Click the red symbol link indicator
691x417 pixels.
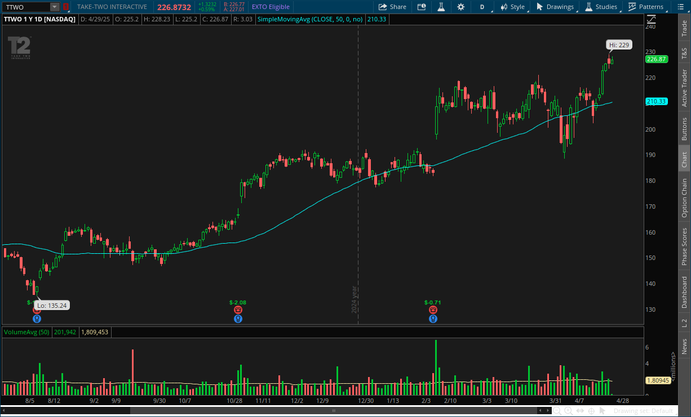coord(66,7)
